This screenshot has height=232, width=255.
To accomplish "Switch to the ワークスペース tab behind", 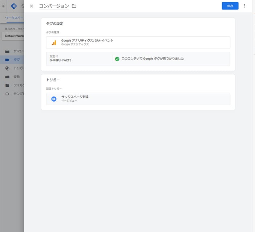I will point(14,18).
